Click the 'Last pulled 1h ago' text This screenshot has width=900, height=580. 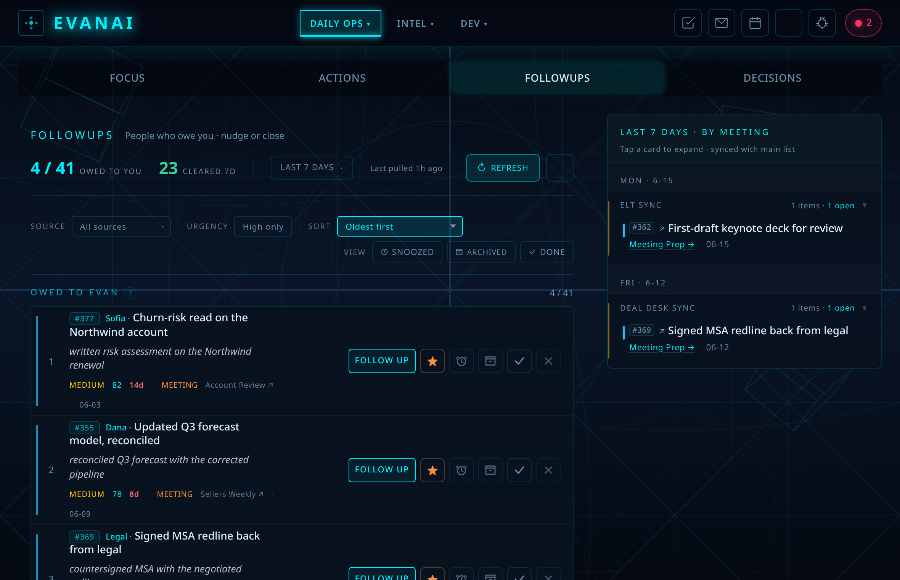(x=406, y=168)
